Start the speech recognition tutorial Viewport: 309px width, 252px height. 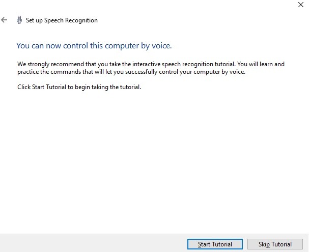click(215, 244)
